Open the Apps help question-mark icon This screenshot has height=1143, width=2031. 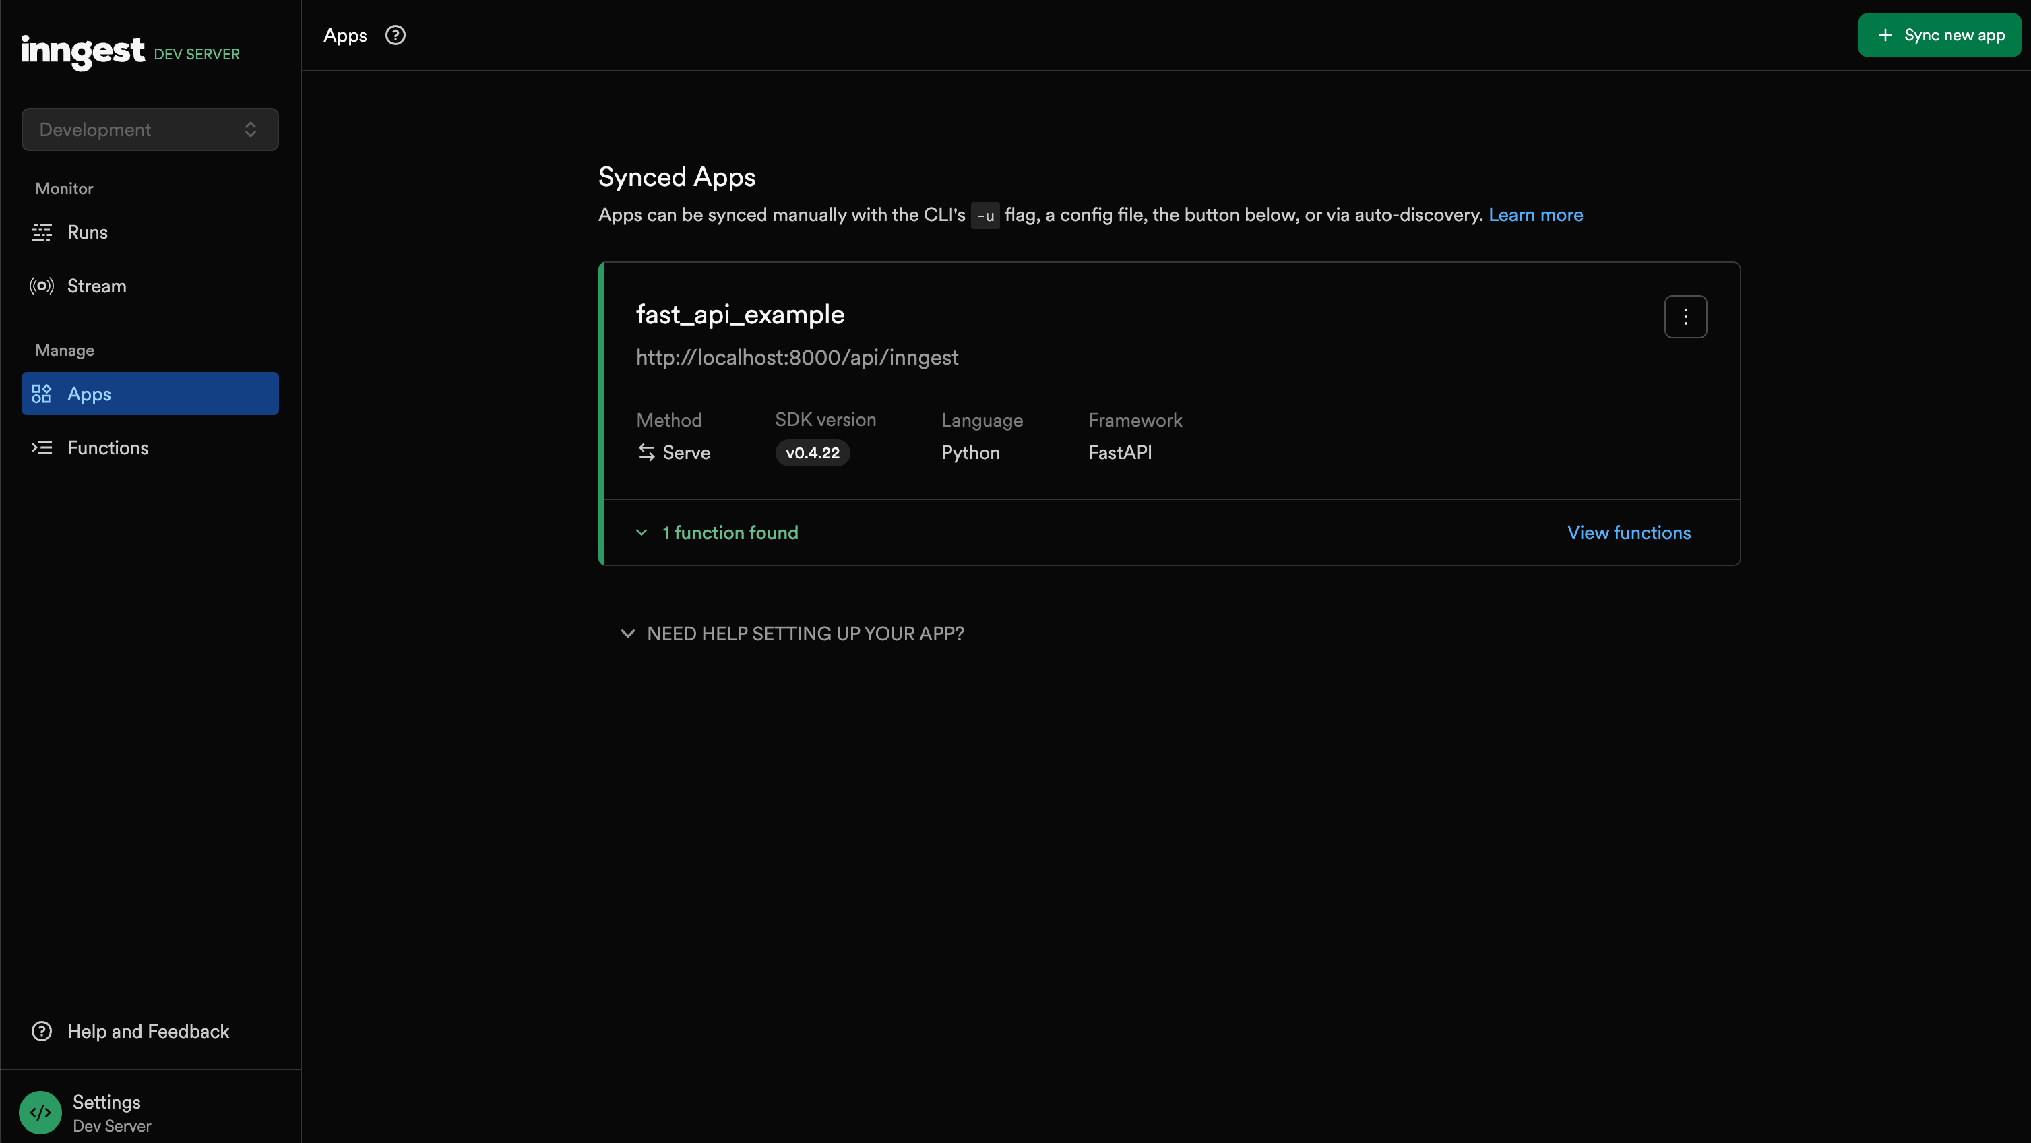point(395,36)
